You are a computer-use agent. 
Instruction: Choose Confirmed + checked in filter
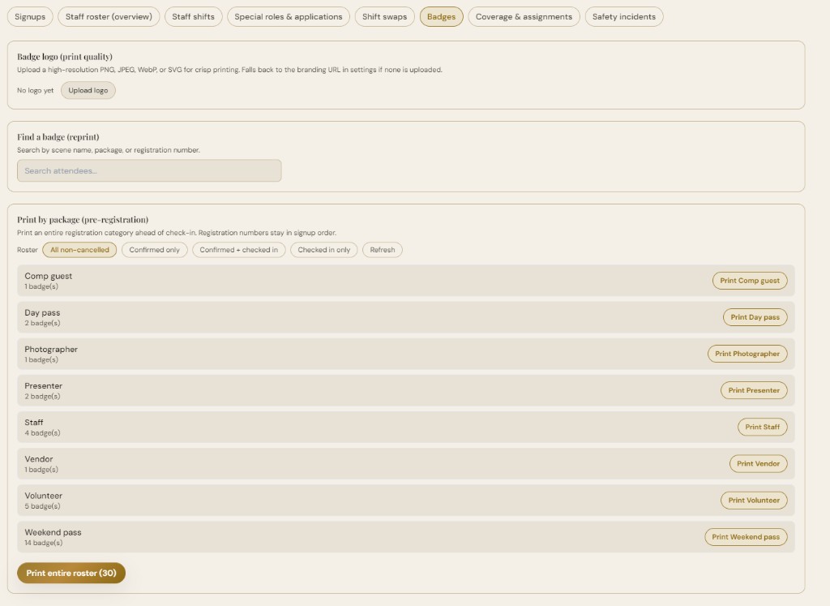pos(239,250)
